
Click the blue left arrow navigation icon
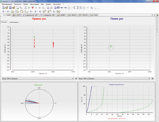(x=62, y=8)
